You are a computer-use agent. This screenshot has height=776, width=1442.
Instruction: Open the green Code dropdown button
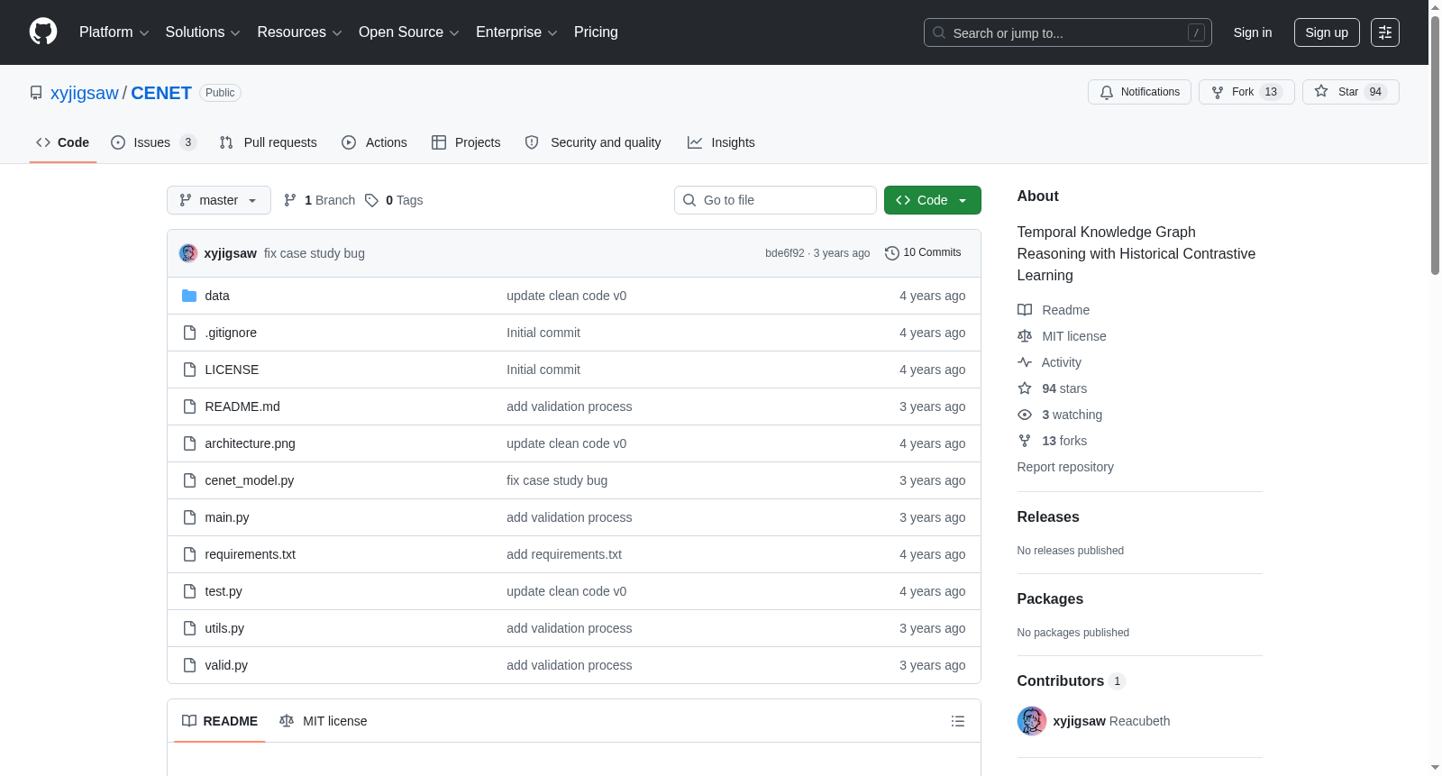click(933, 200)
